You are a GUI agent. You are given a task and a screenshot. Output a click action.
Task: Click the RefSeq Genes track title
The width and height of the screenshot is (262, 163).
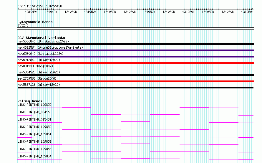(x=30, y=101)
